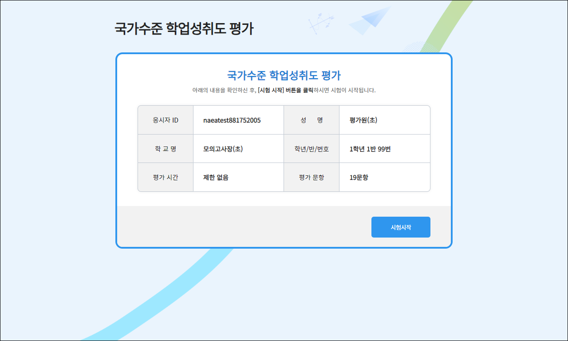Click the 성 명 label cell

click(x=312, y=120)
